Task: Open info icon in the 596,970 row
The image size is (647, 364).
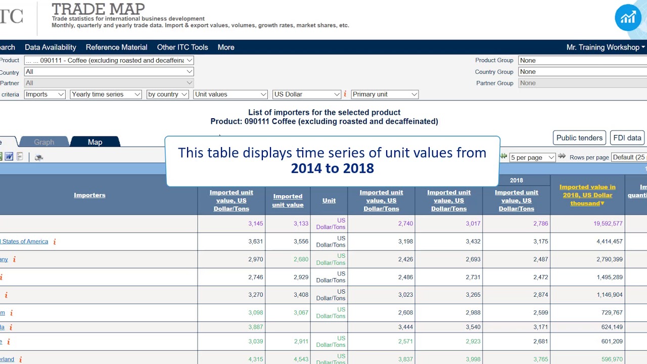Action: [x=21, y=359]
